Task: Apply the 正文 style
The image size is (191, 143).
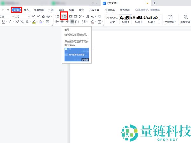Action: pyautogui.click(x=112, y=19)
